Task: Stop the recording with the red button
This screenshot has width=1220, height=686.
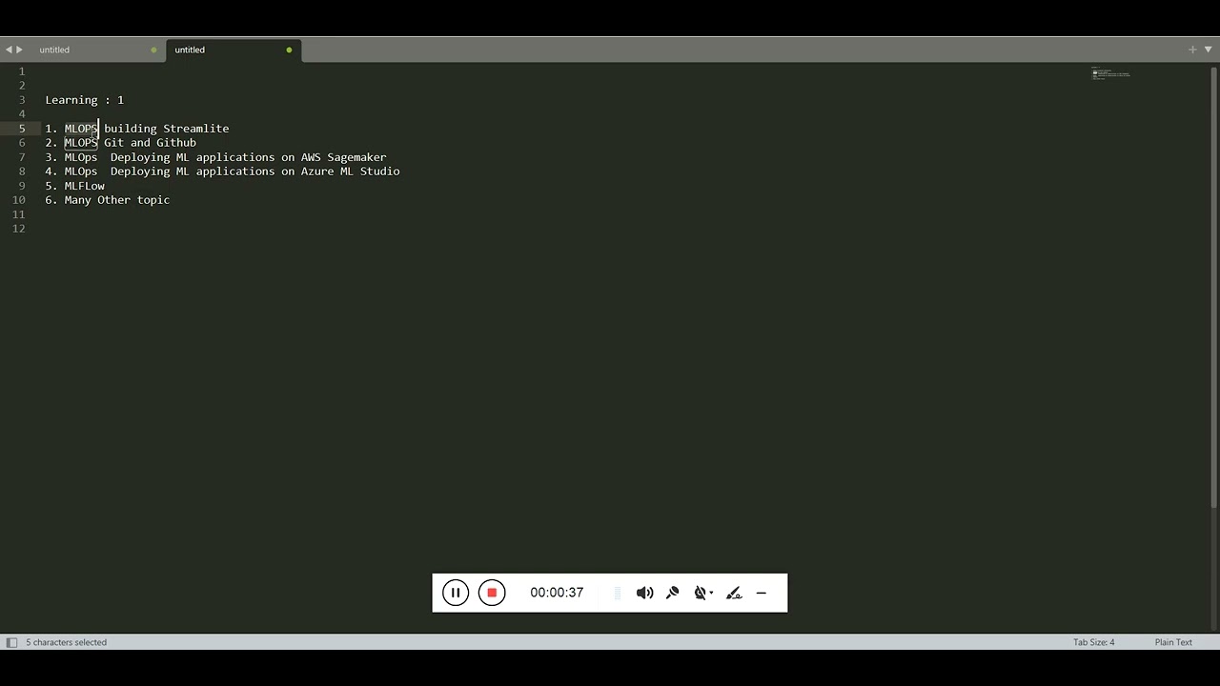Action: tap(492, 593)
